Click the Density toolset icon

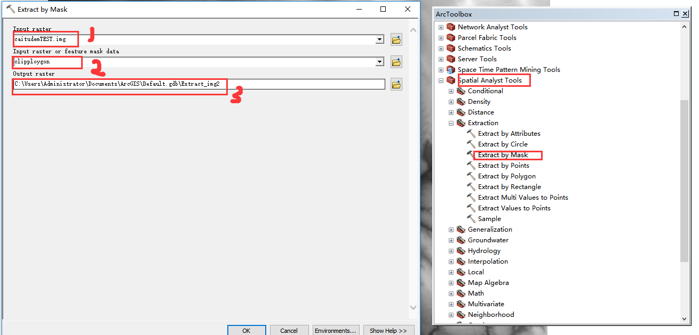point(461,102)
